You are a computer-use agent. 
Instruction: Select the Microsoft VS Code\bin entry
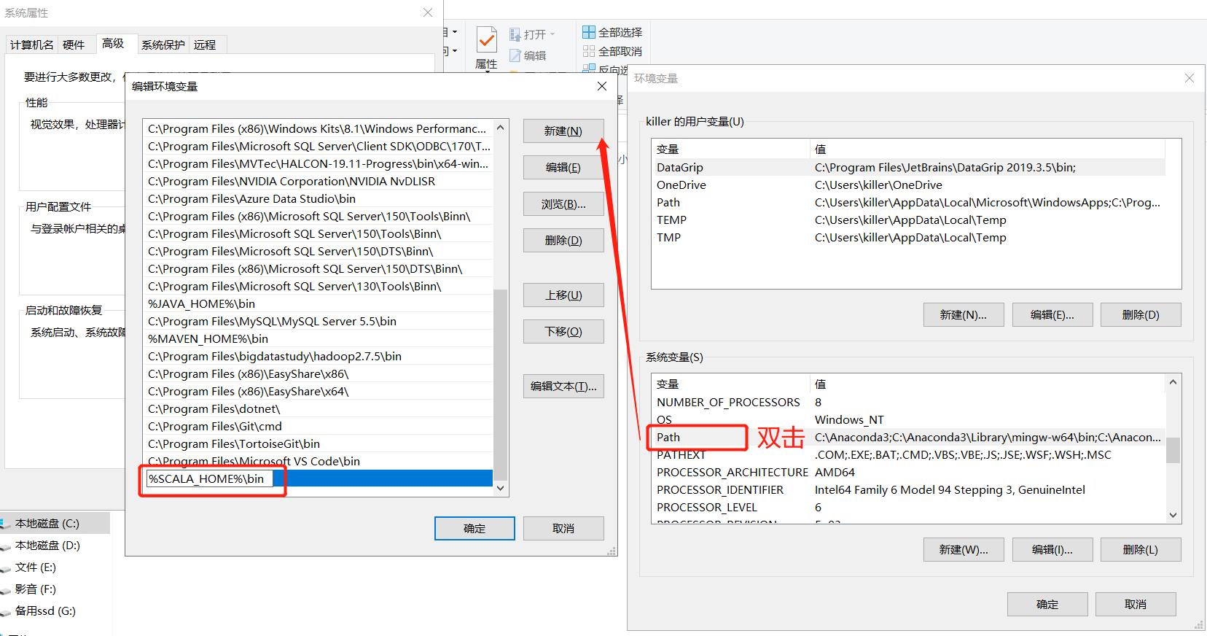click(319, 462)
